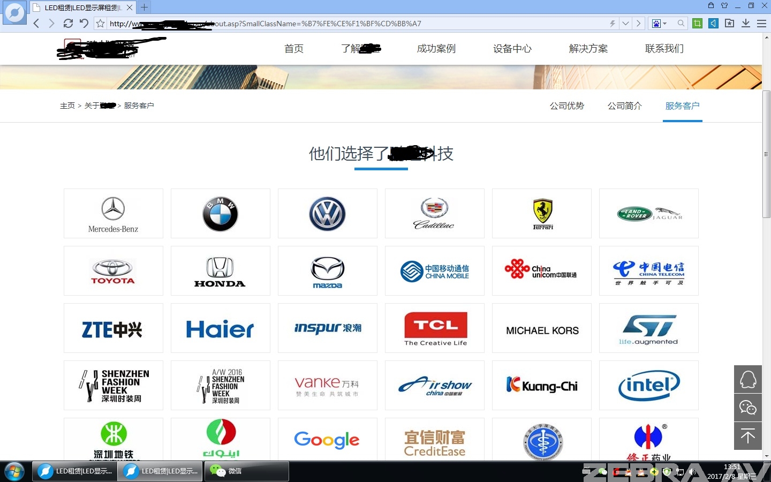Open the favorites folder star icon
771x482 pixels.
coord(729,23)
